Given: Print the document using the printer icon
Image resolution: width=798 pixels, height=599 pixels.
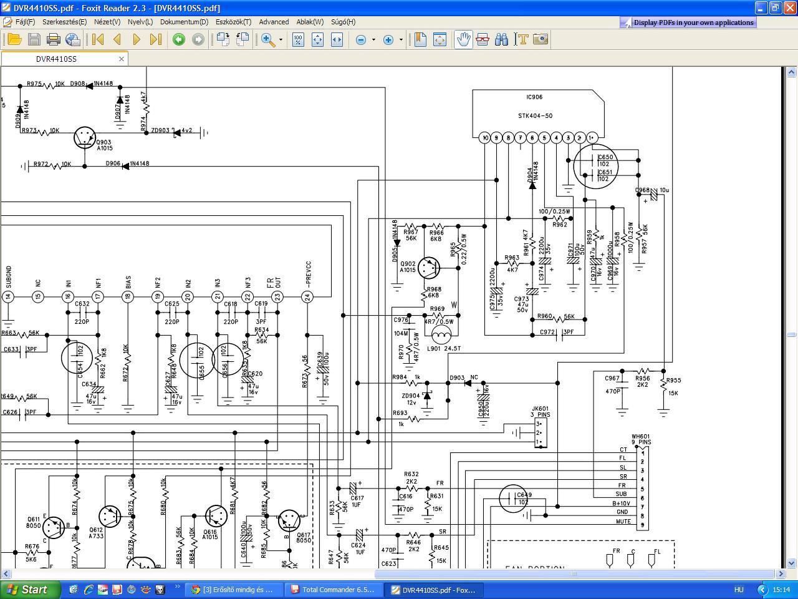Looking at the screenshot, I should [x=54, y=39].
